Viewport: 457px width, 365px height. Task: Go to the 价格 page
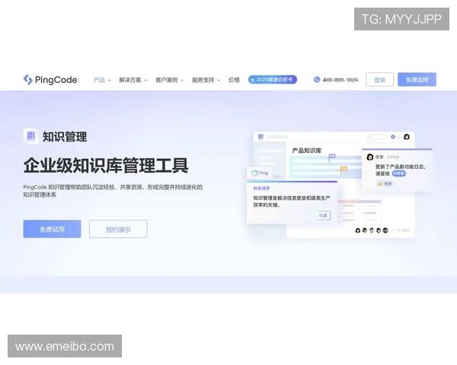234,80
